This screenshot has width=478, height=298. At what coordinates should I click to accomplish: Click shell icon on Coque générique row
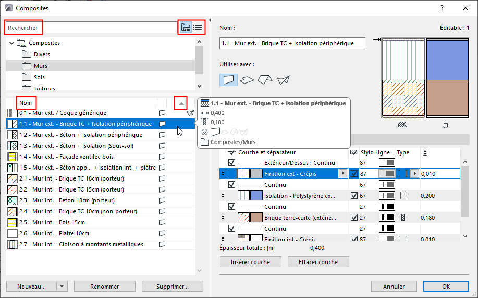point(190,113)
